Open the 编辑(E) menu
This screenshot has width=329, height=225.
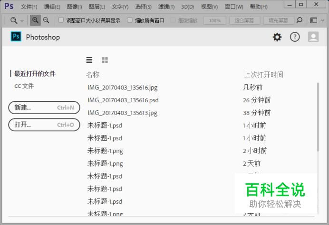coord(52,7)
